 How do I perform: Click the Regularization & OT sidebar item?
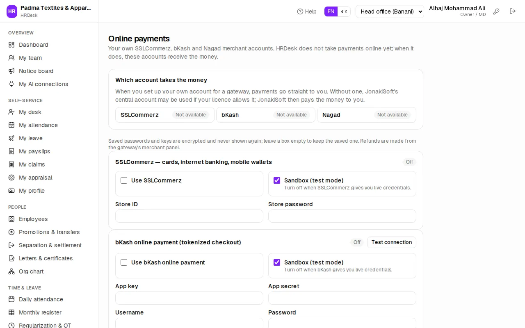pyautogui.click(x=49, y=325)
